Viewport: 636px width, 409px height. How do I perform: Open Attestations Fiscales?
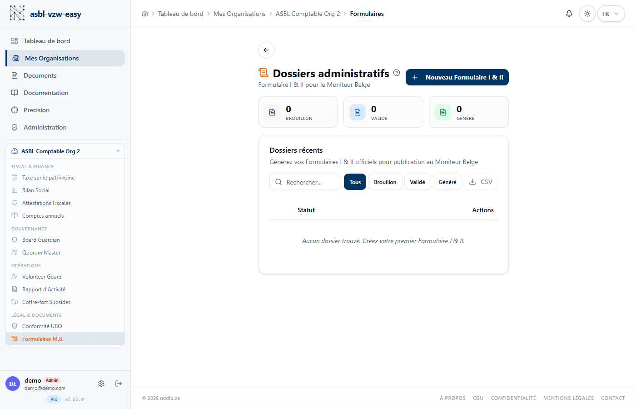pos(65,203)
